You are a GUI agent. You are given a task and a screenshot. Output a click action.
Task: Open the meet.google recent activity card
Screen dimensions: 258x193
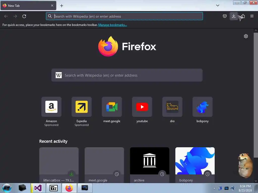[x=104, y=165]
